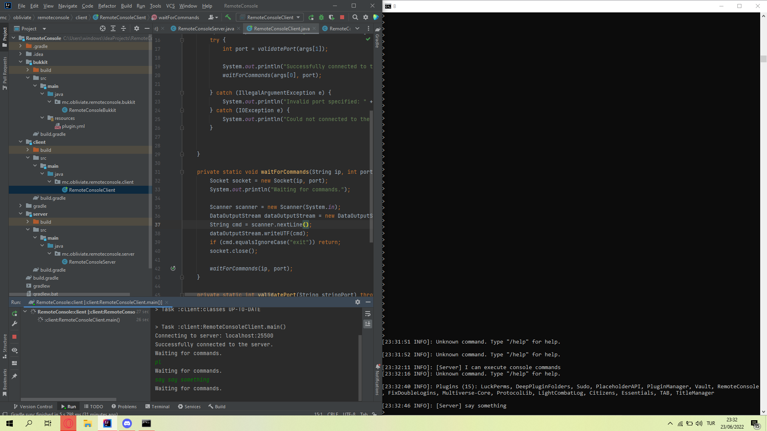Open the Problems tool window
The height and width of the screenshot is (431, 767).
tap(124, 406)
